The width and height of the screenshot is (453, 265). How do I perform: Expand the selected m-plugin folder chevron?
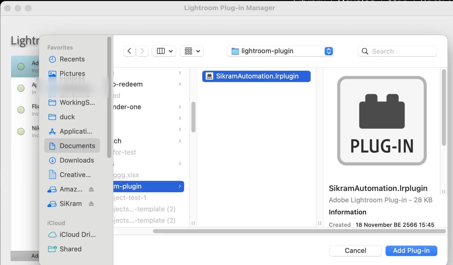(x=180, y=186)
